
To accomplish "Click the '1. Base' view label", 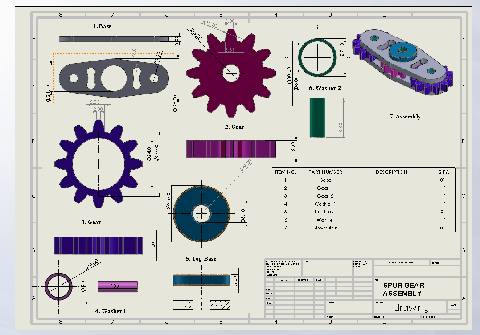I will [x=102, y=26].
